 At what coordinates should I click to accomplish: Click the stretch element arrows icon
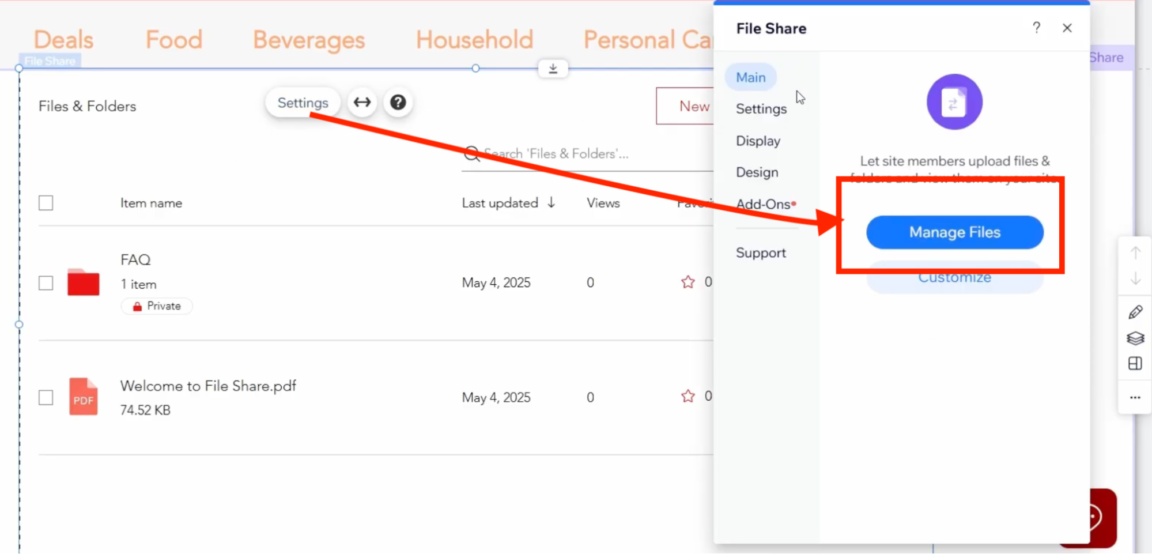(x=361, y=102)
